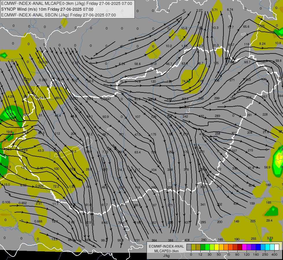Click the map value 29.4
Image resolution: width=283 pixels, height=260 pixels.
pos(269,220)
